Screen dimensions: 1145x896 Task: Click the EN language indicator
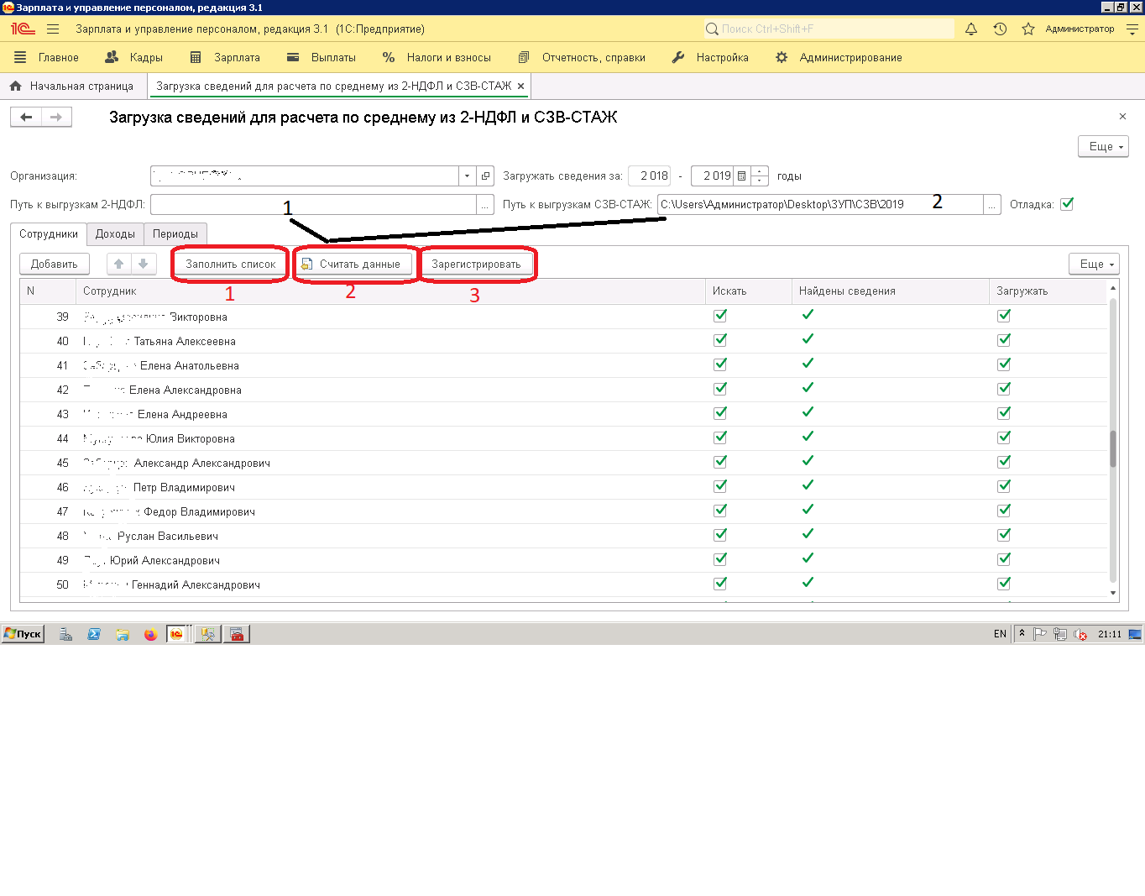point(1000,634)
